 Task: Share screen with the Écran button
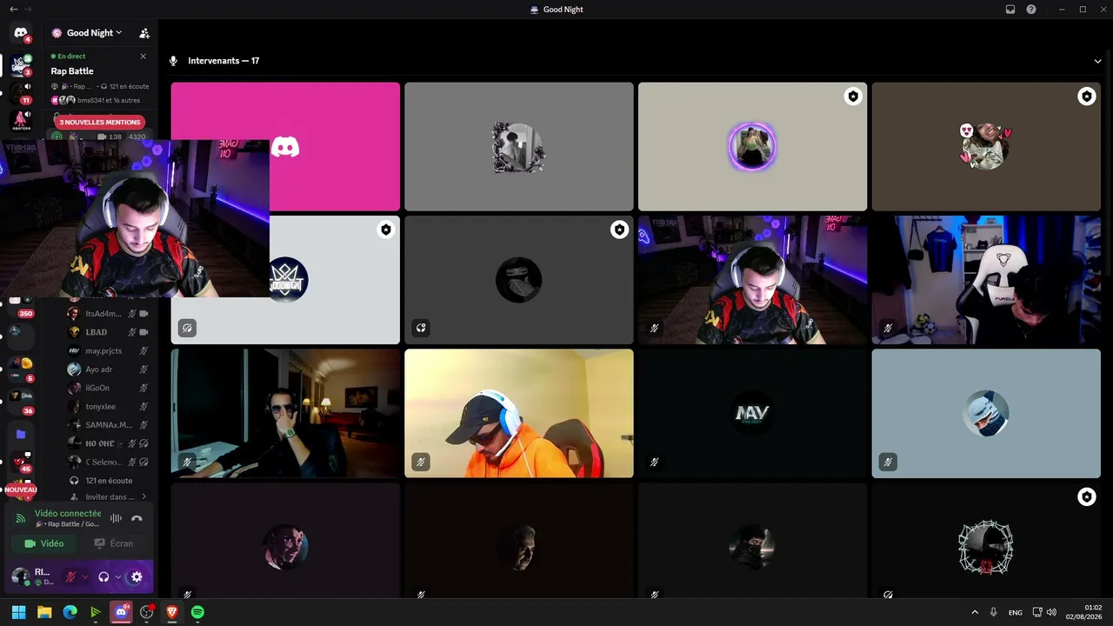pos(114,543)
